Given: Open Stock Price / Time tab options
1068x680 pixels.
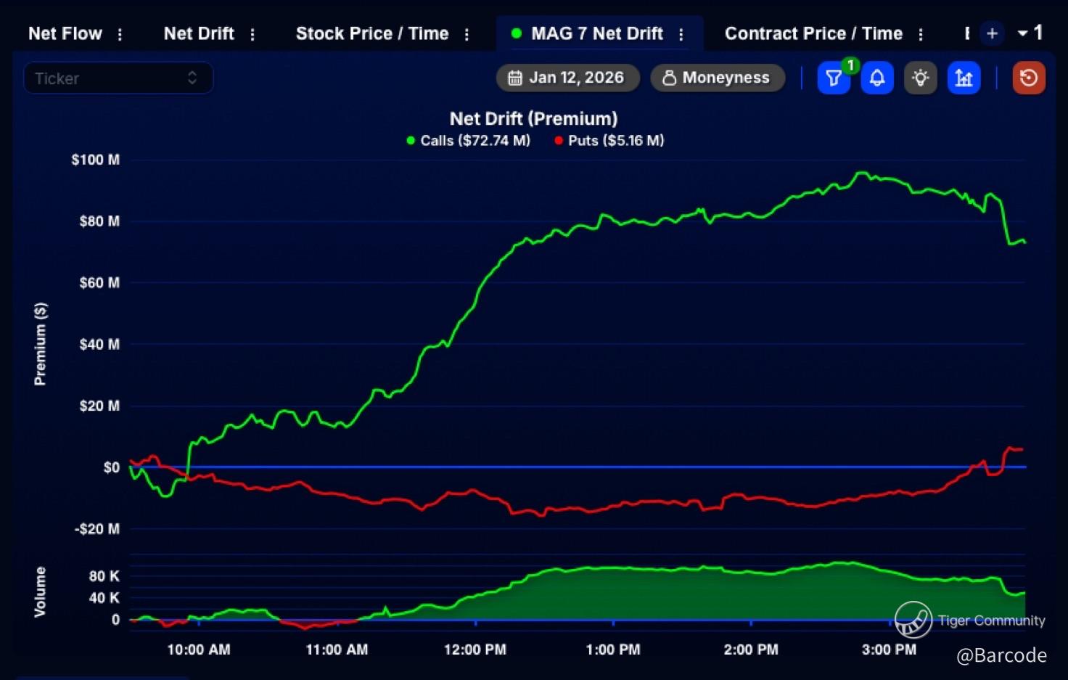Looking at the screenshot, I should 467,34.
